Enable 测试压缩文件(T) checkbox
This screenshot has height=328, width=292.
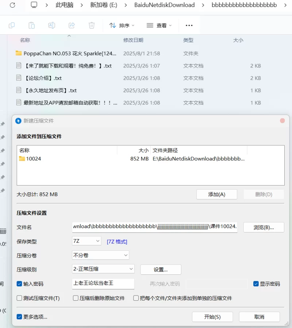tap(19, 298)
